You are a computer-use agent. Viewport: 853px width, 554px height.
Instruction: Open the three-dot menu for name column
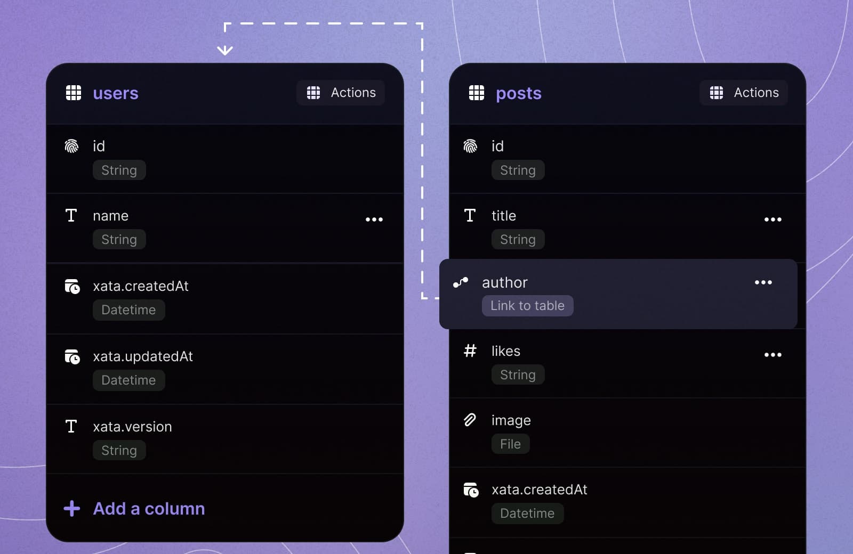coord(374,219)
